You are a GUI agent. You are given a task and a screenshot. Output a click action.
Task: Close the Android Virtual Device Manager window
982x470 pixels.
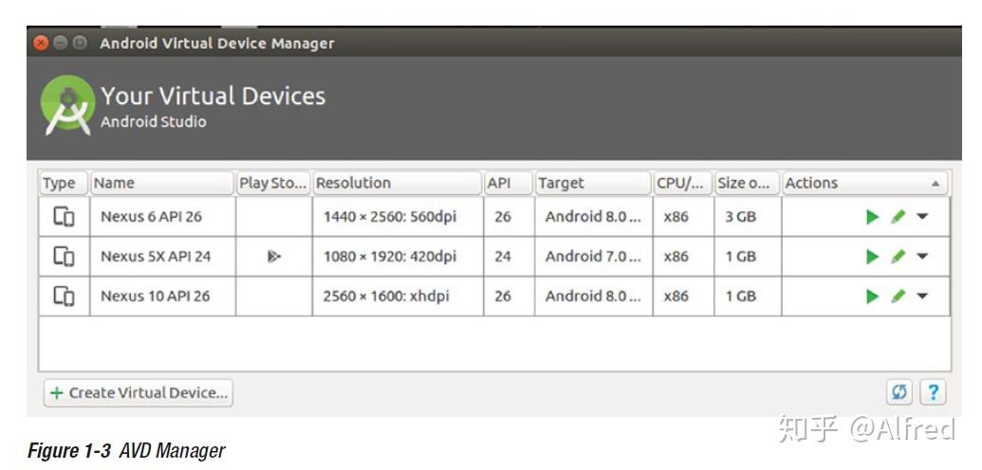point(41,43)
